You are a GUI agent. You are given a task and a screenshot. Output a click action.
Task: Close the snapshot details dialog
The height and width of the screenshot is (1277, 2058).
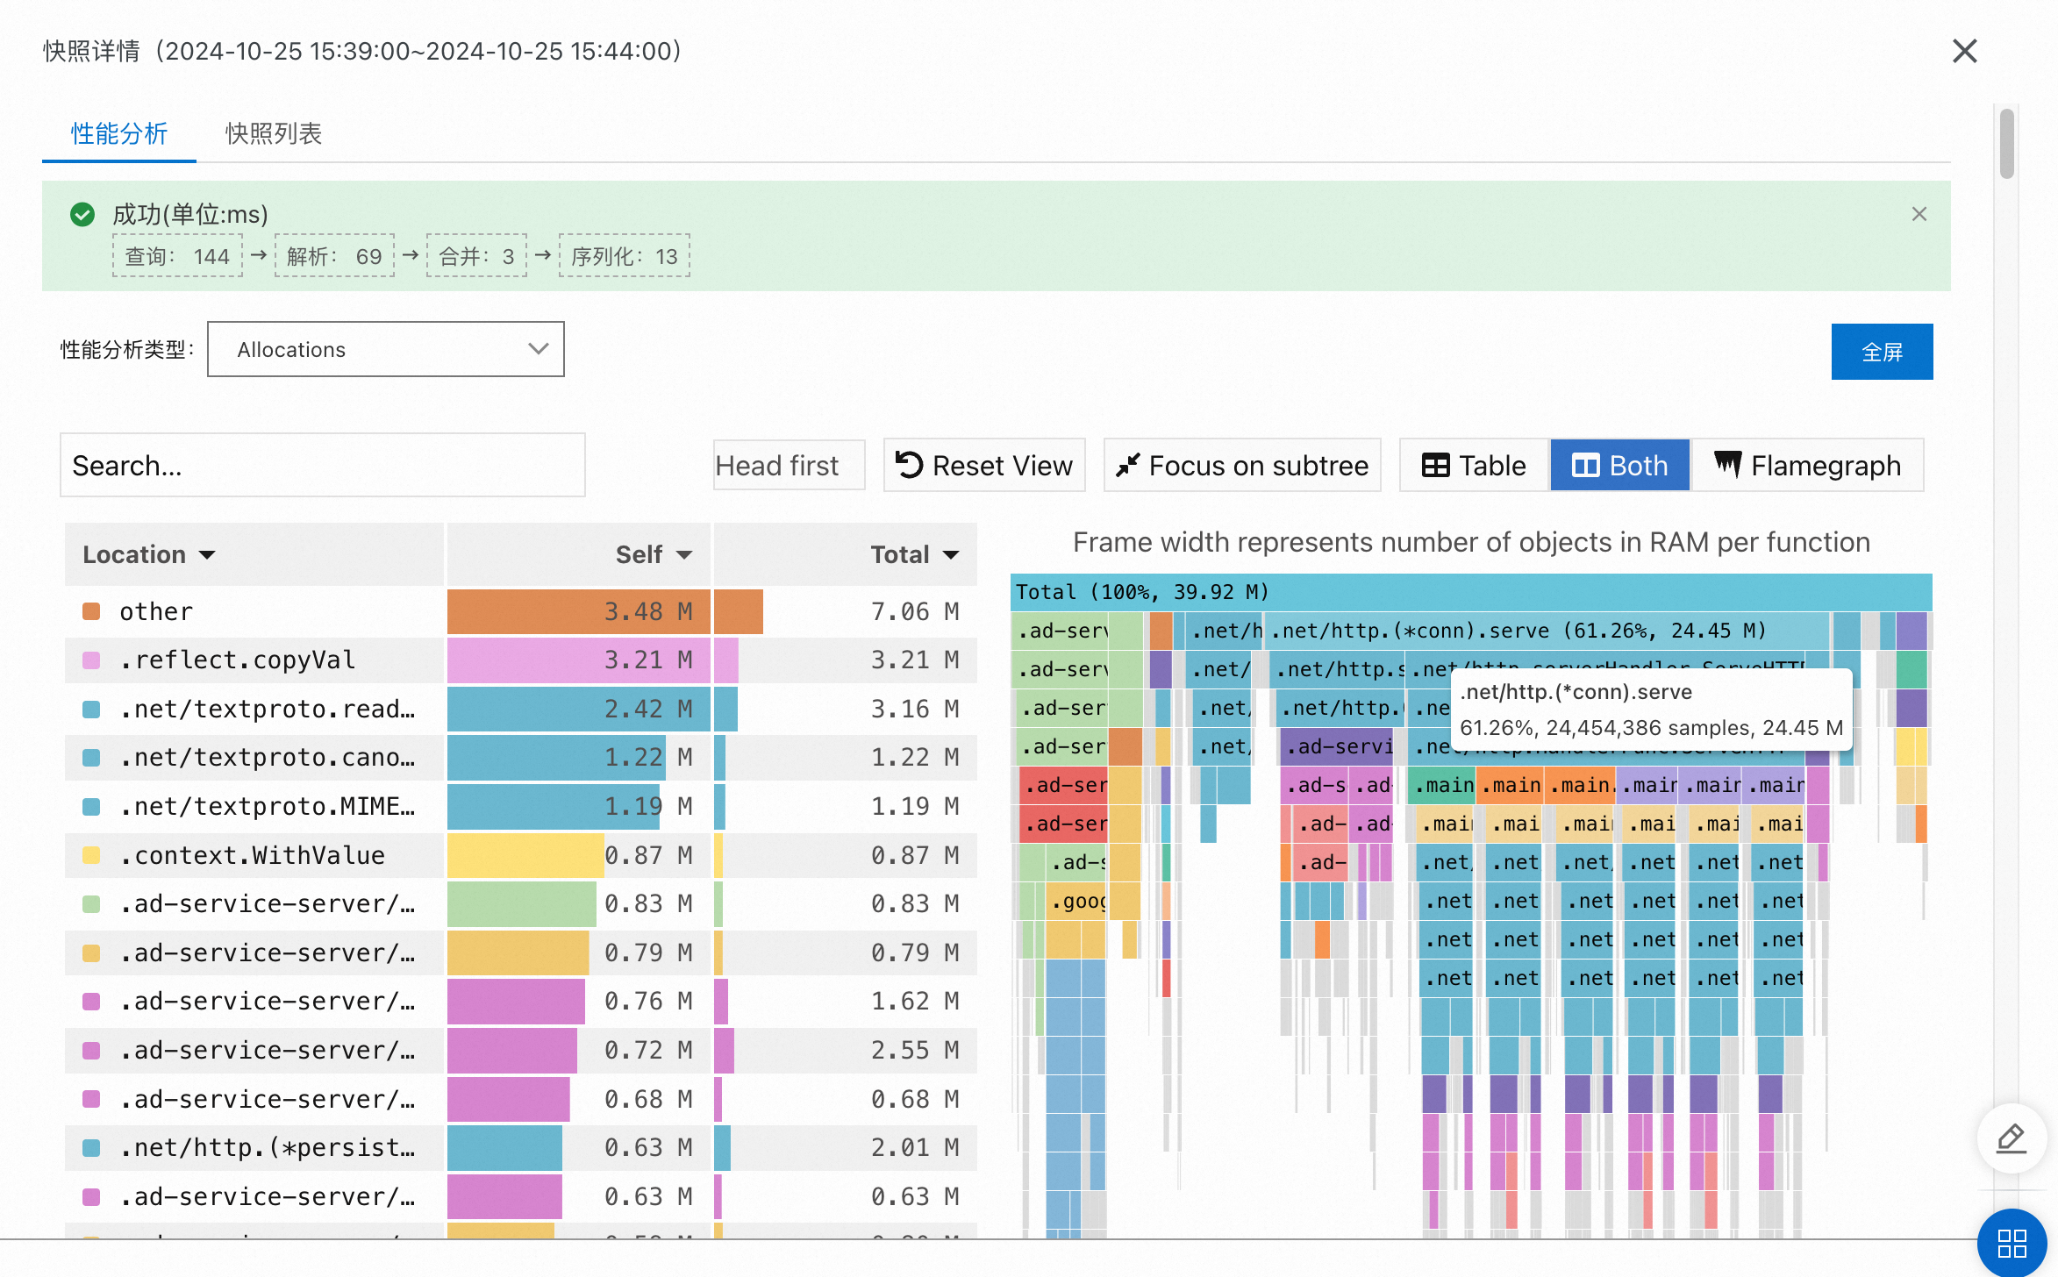[1965, 51]
